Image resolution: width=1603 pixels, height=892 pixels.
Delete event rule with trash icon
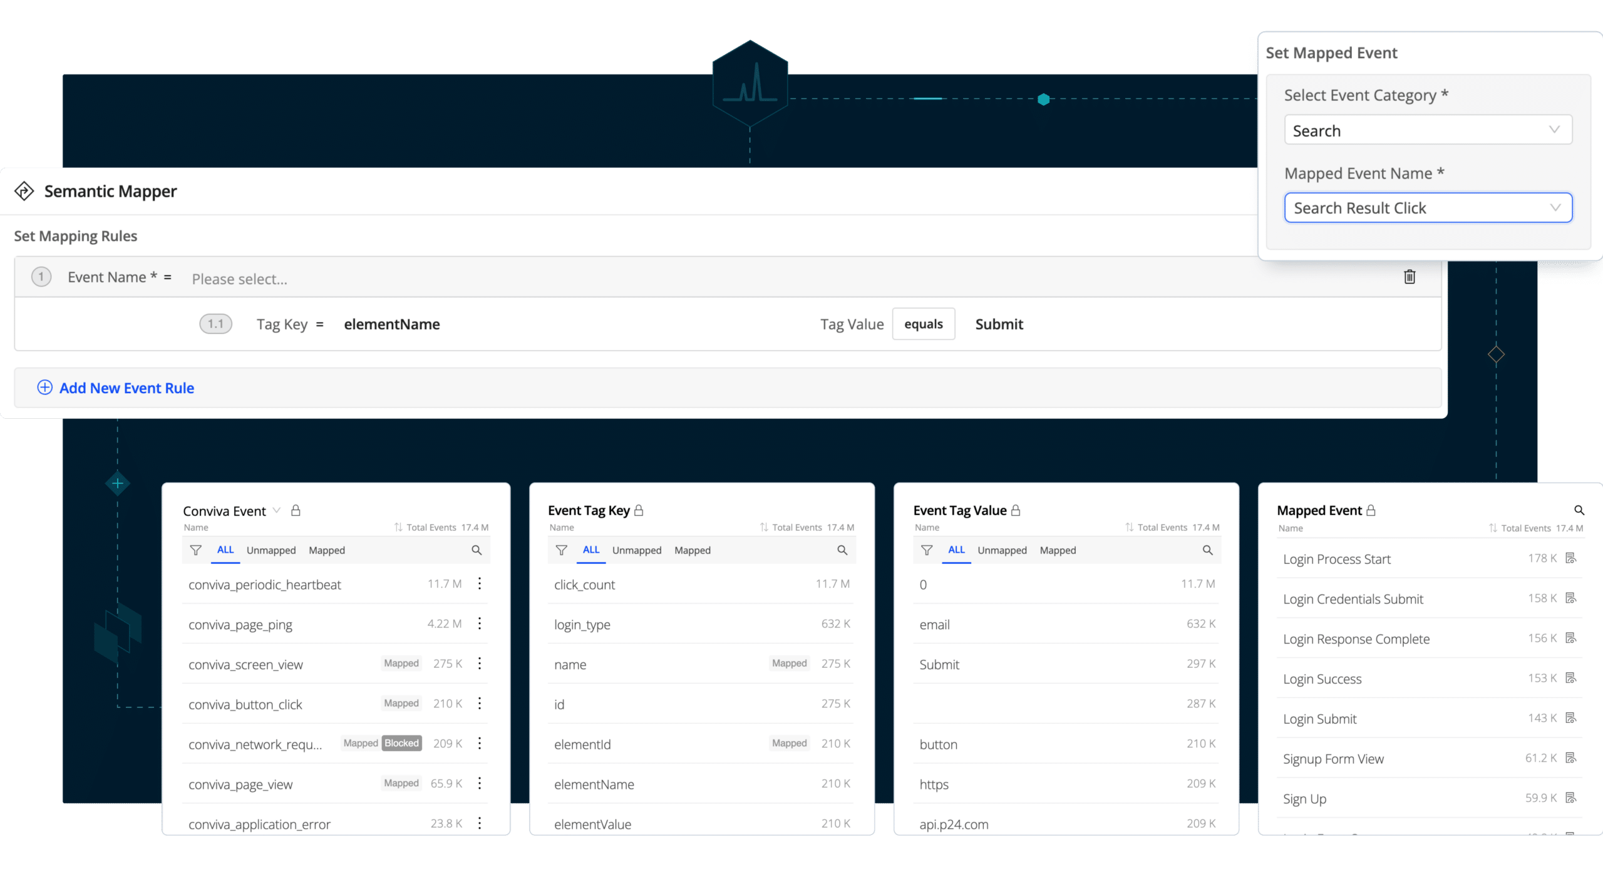[1409, 277]
